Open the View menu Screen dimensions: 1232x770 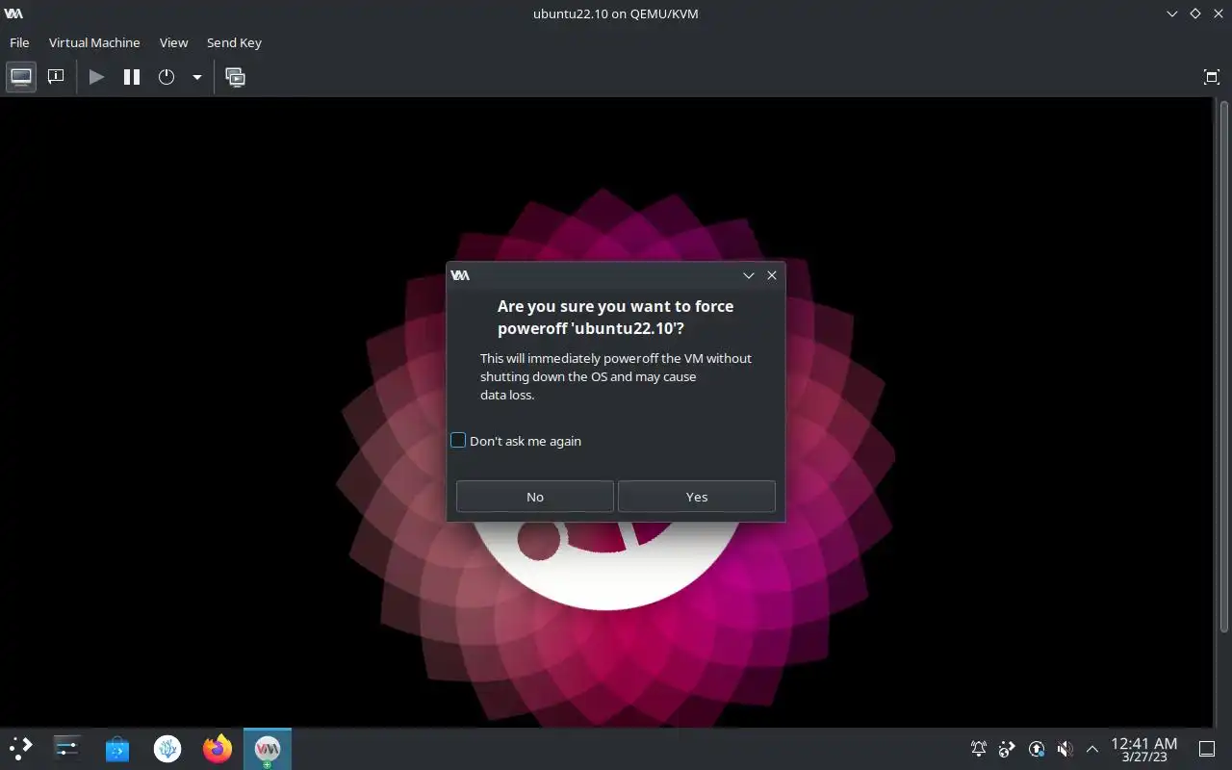coord(173,42)
